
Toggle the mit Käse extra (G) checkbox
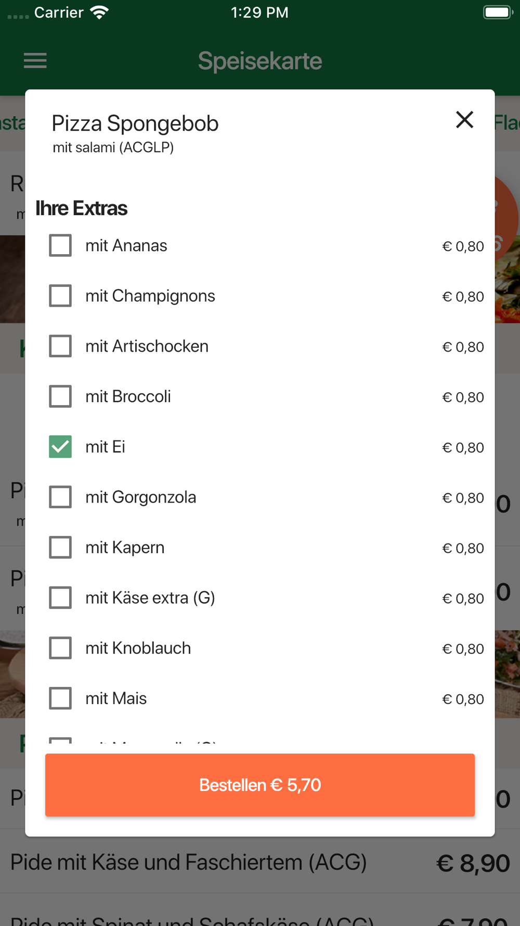(60, 598)
